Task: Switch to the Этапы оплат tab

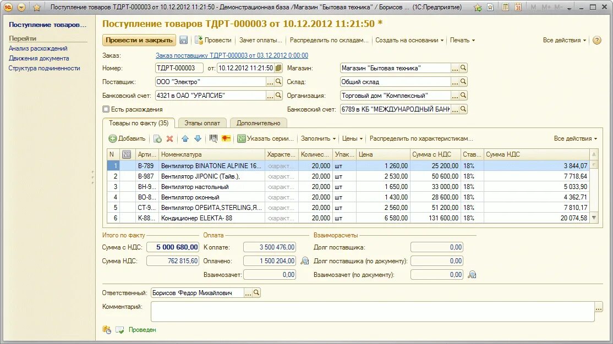Action: pos(202,123)
